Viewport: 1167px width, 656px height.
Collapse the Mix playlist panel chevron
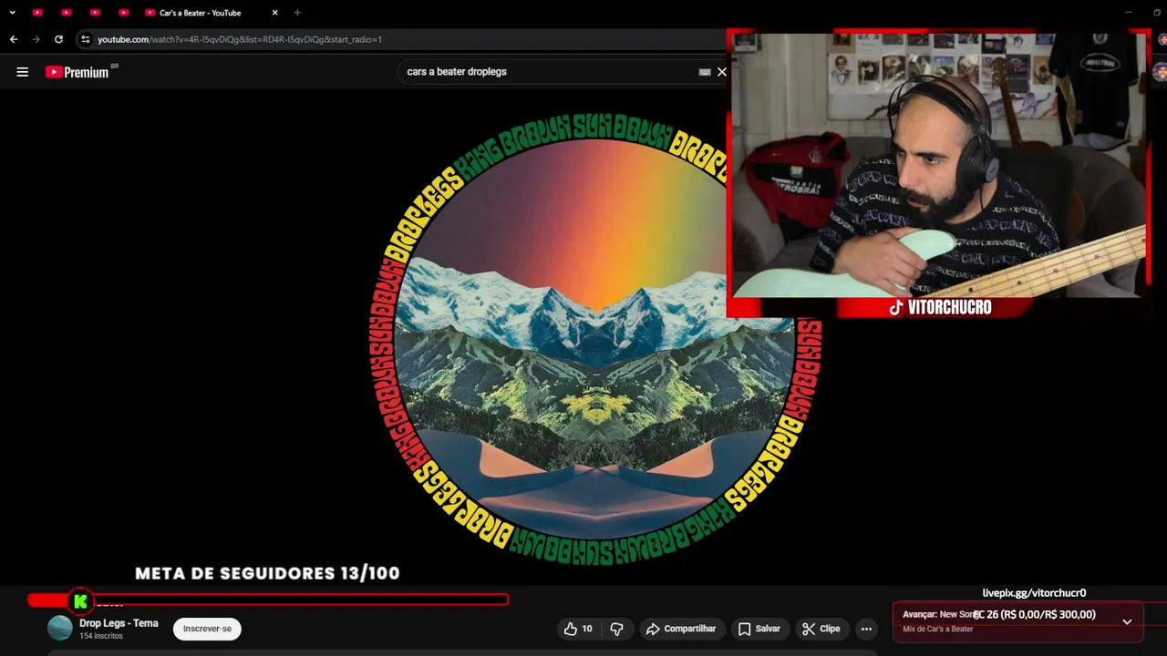[1127, 621]
